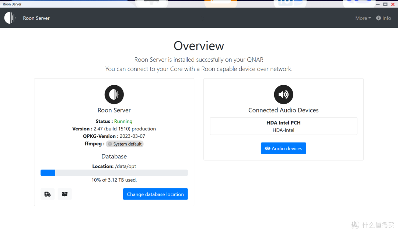398x233 pixels.
Task: Click the gear icon in System default badge
Action: point(110,144)
